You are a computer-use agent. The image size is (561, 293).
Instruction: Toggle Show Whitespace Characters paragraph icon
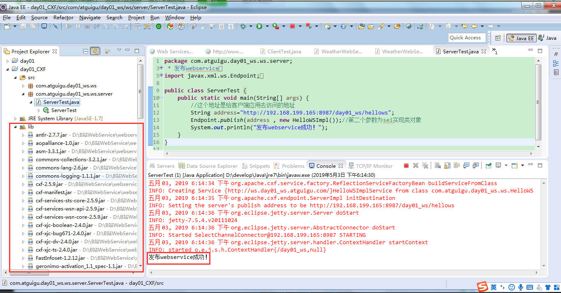pos(231,26)
